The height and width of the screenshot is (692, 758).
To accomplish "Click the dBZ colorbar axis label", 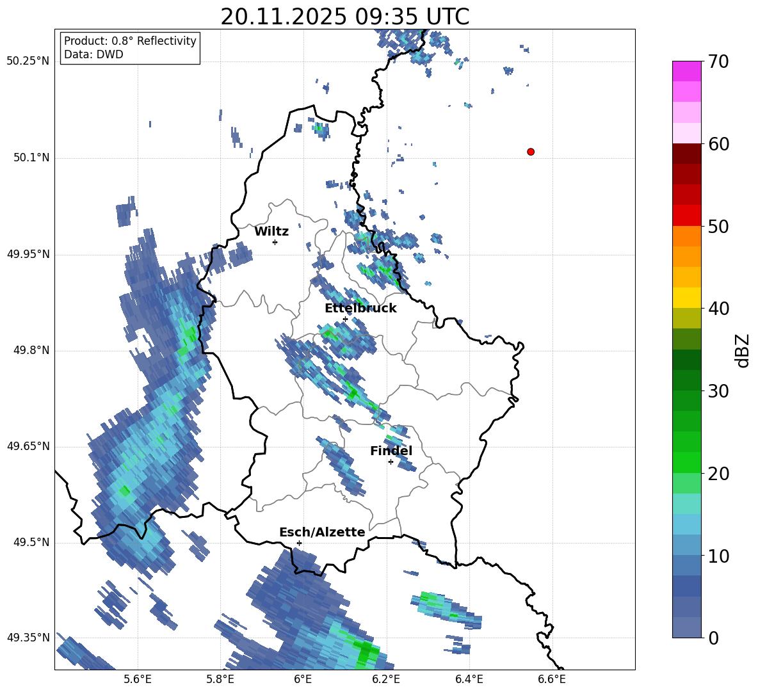I will click(743, 350).
